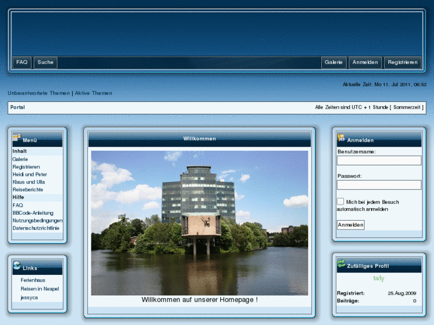Open Reiseberichte menu link
This screenshot has height=325, width=434.
pos(28,190)
